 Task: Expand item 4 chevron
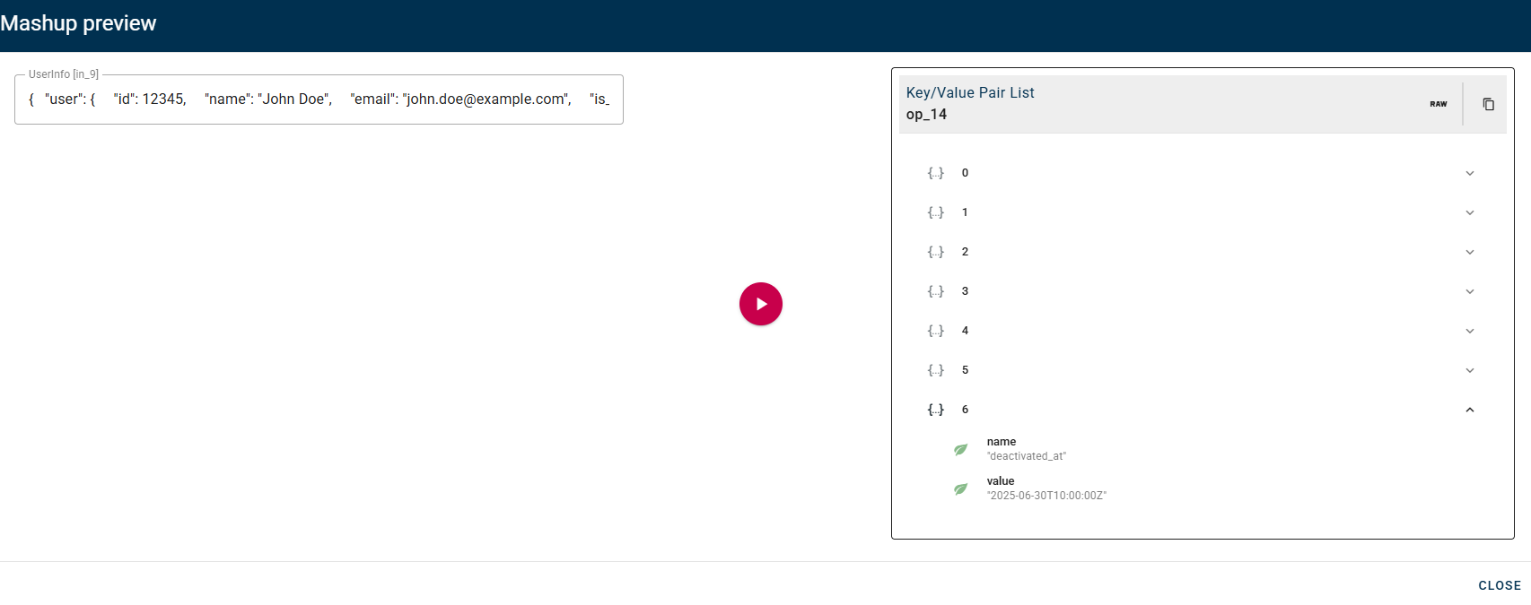coord(1469,331)
